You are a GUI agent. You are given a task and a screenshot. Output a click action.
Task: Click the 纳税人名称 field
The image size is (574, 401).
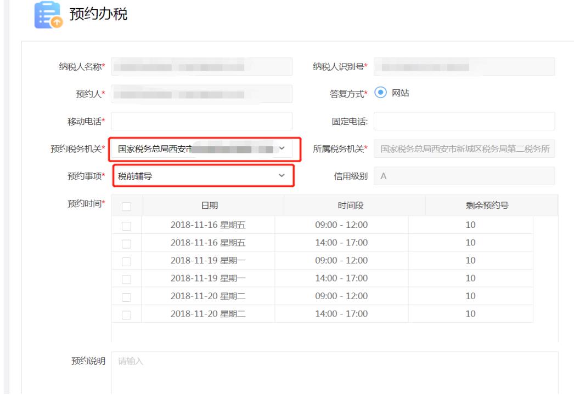pyautogui.click(x=202, y=67)
